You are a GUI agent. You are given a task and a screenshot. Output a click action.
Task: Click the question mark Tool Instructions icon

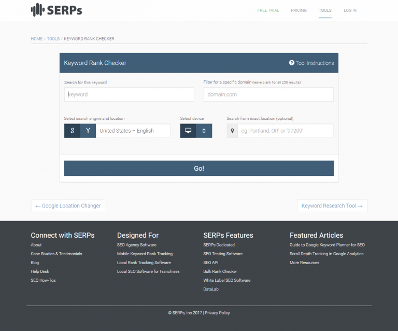[x=292, y=63]
